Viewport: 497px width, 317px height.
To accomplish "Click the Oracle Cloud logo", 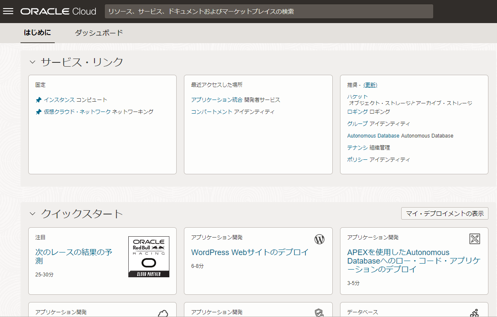I will coord(58,12).
